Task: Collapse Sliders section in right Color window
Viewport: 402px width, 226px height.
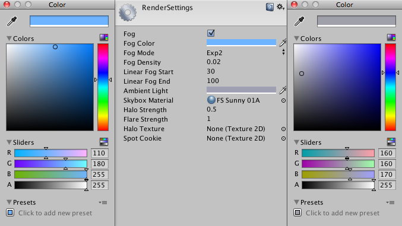Action: 296,142
